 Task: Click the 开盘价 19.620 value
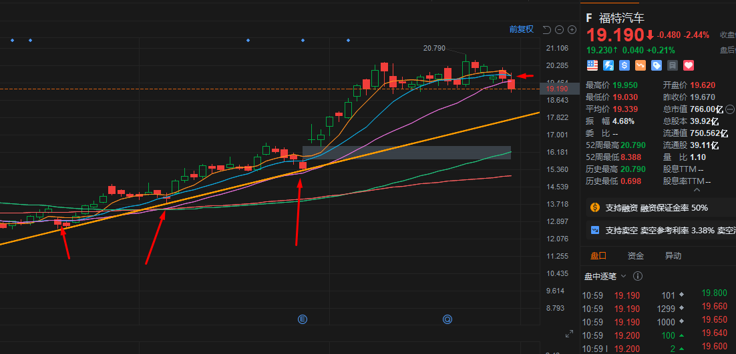coord(702,85)
